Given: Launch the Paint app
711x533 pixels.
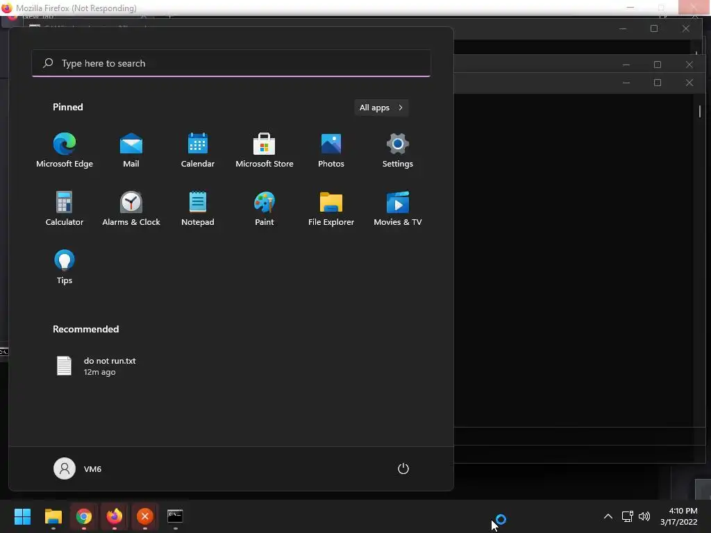Looking at the screenshot, I should coord(265,208).
